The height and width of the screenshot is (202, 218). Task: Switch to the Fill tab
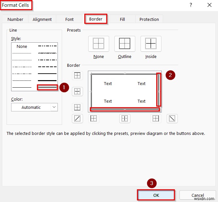[x=122, y=19]
